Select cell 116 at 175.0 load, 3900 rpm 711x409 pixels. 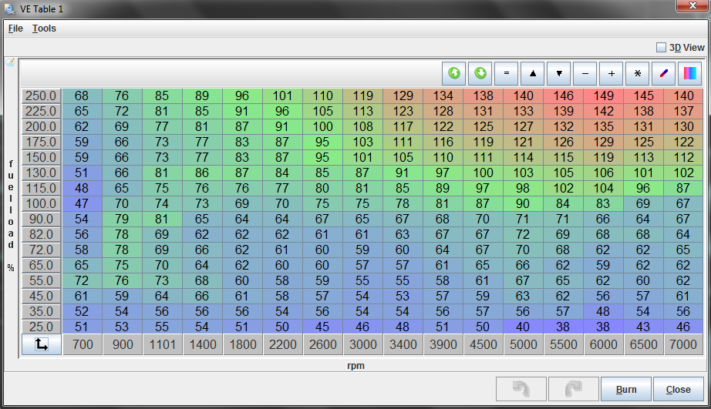tap(443, 142)
